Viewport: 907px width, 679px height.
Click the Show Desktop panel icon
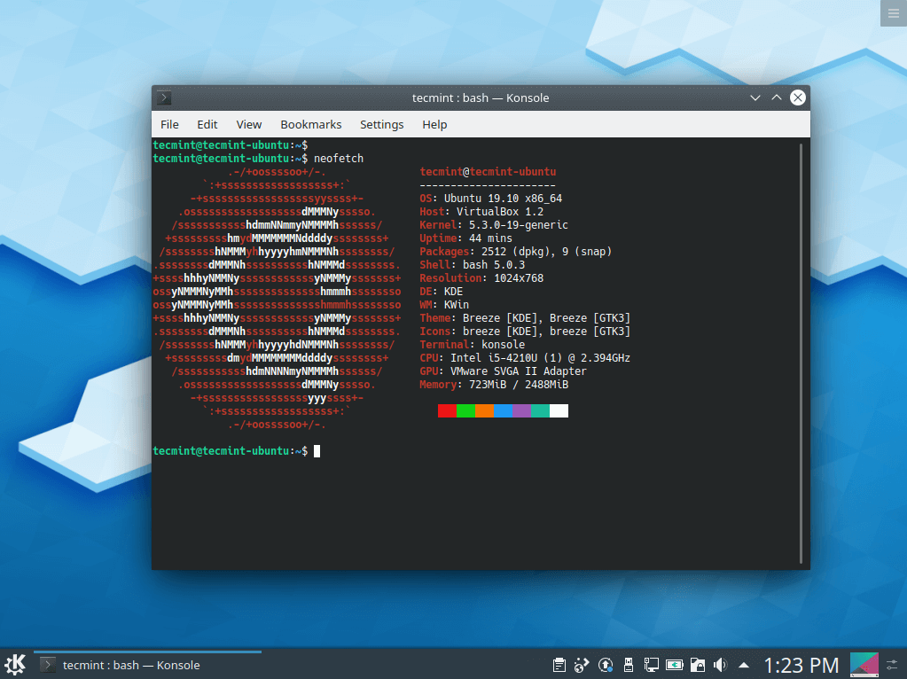coord(864,664)
